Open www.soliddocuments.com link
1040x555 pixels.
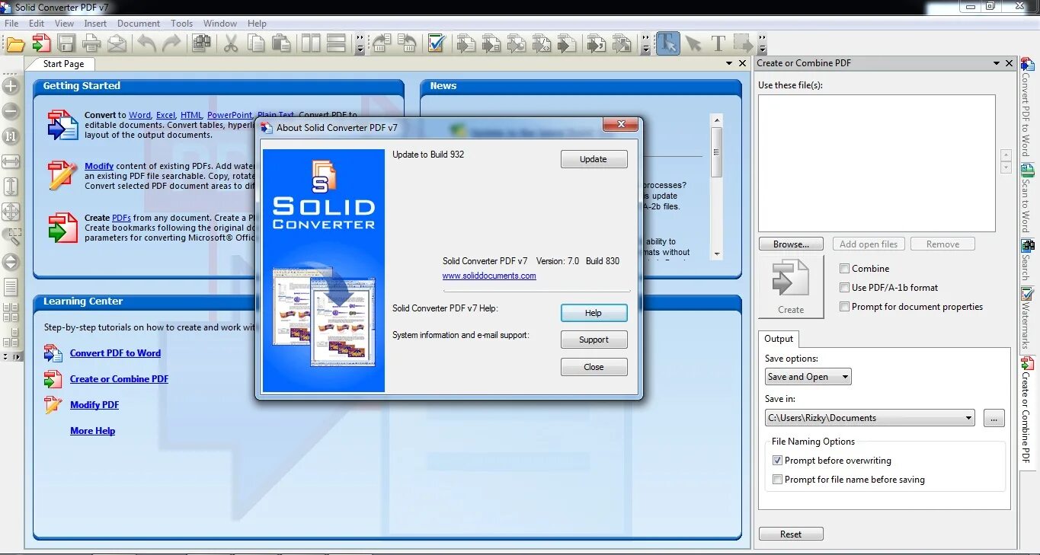pyautogui.click(x=489, y=276)
